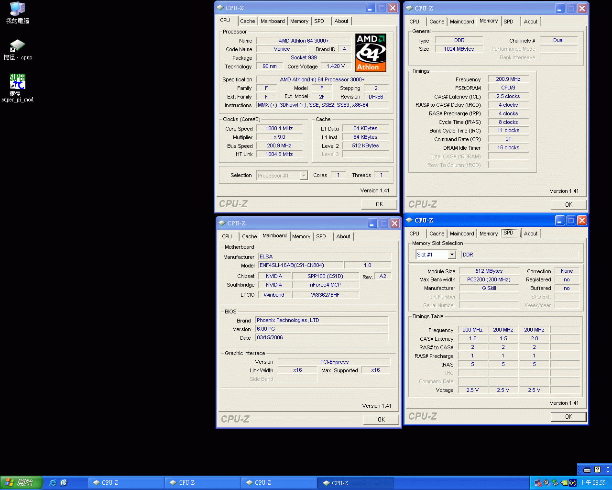Switch to Cache tab in the Processor window

tap(248, 21)
